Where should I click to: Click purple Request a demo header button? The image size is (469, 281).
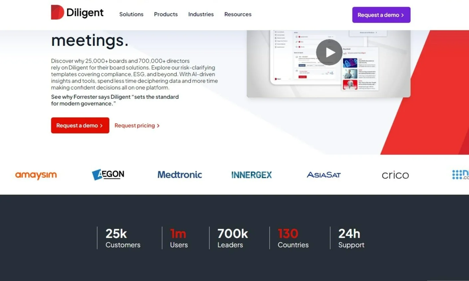coord(381,15)
